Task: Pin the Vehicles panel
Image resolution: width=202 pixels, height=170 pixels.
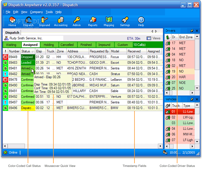Action: pos(192,99)
